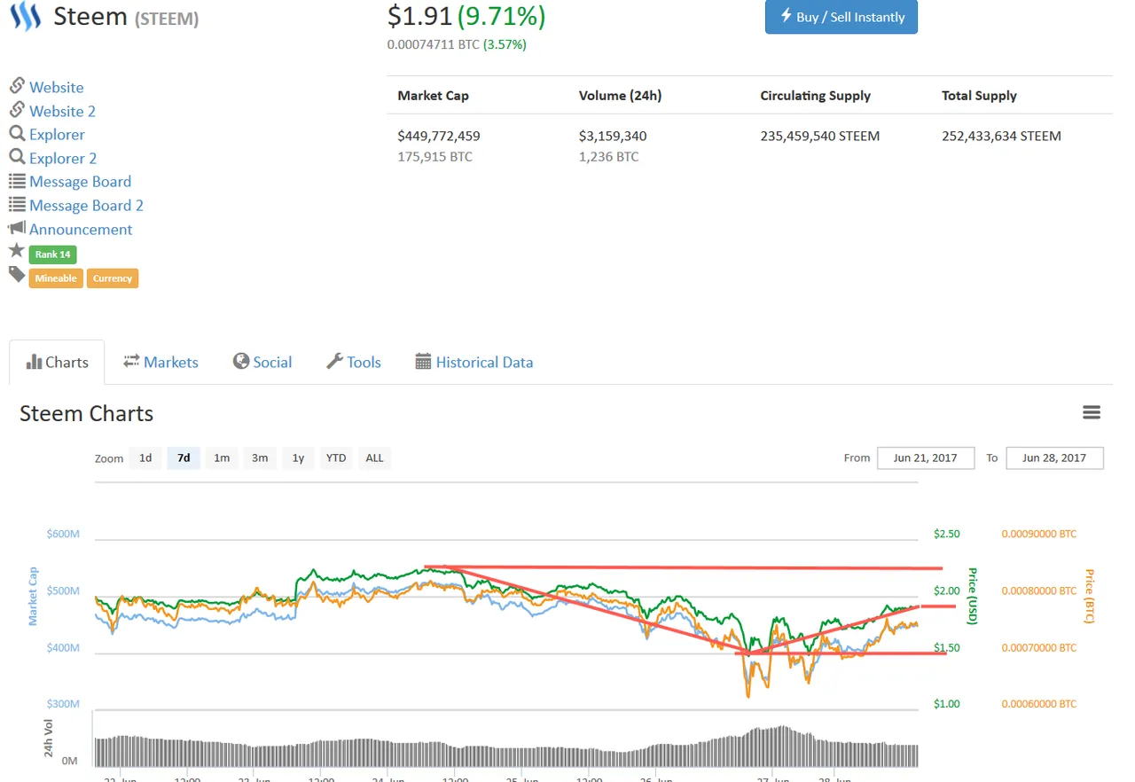Viewport: 1135px width, 782px height.
Task: Click the 175,915 BTC market cap value
Action: click(434, 157)
